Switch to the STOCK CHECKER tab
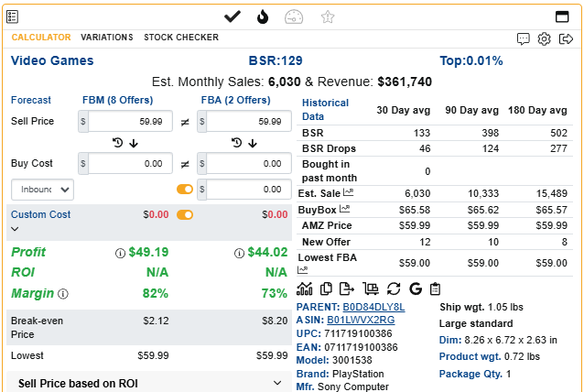 point(181,38)
